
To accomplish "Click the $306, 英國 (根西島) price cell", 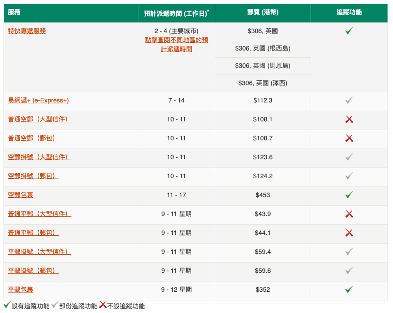I will pos(263,49).
